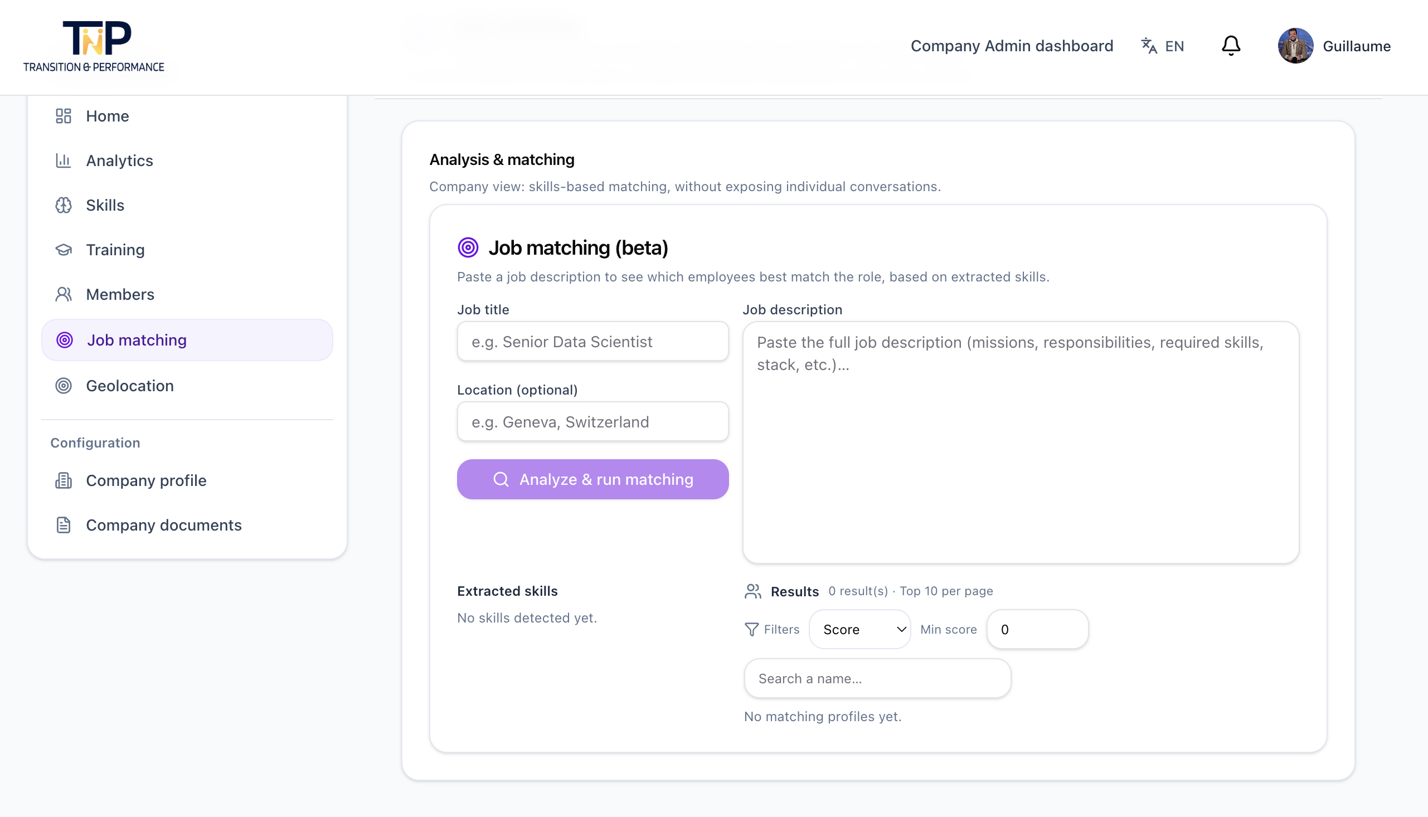Click the notification bell icon
Screen dimensions: 1428x817
pyautogui.click(x=1231, y=46)
